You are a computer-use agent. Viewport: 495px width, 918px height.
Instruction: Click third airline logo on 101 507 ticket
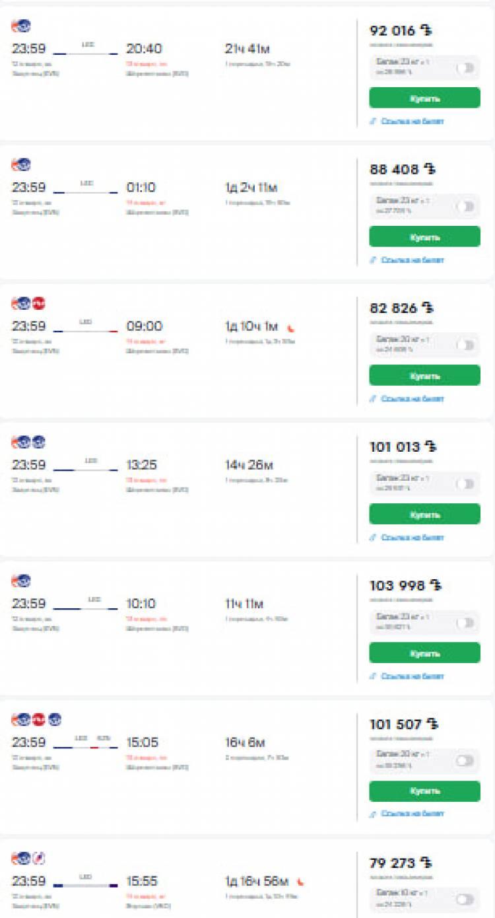click(55, 720)
